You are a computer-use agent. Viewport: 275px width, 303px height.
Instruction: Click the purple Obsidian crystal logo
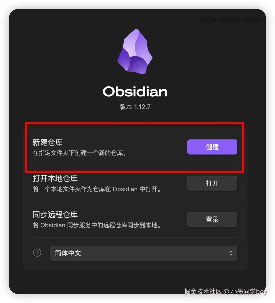[135, 52]
